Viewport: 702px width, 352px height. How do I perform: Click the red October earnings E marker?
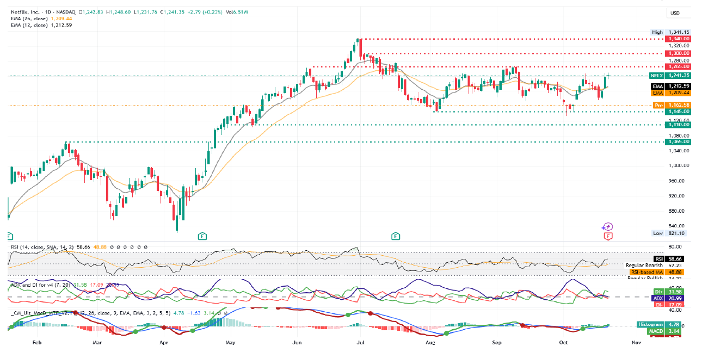click(x=608, y=236)
